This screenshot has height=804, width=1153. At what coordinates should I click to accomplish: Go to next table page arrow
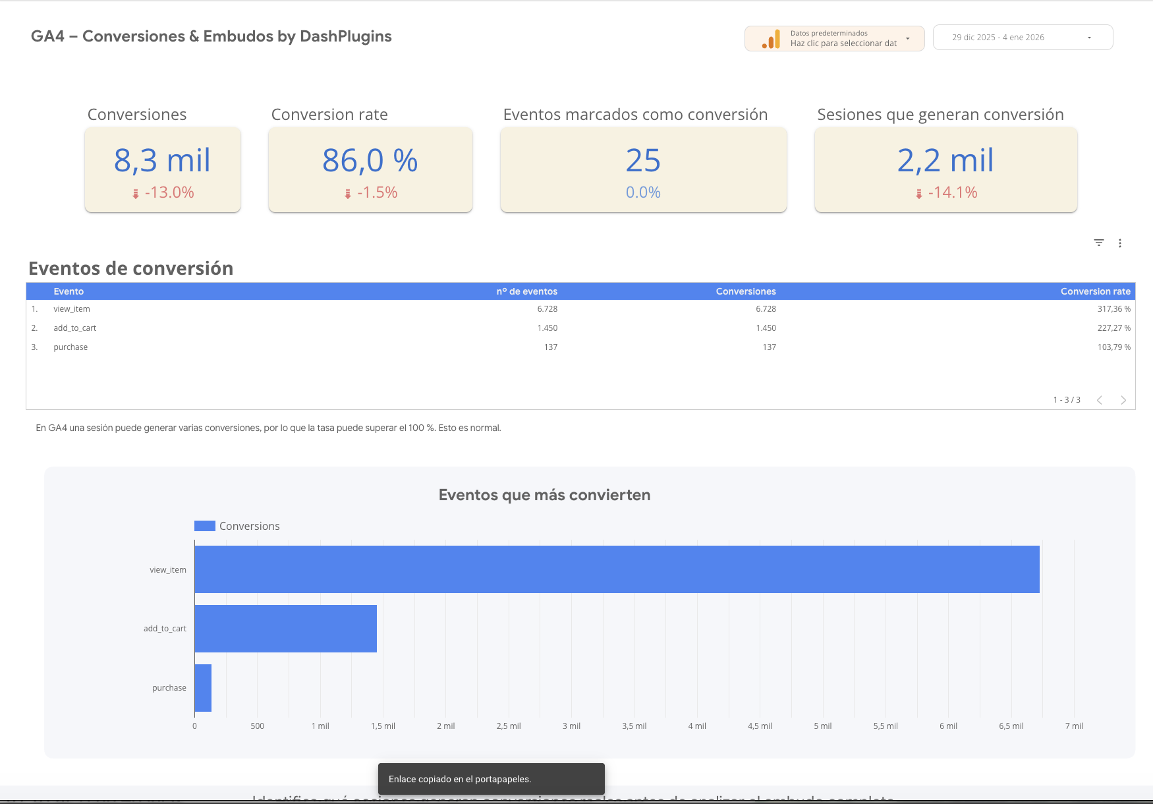click(x=1123, y=400)
